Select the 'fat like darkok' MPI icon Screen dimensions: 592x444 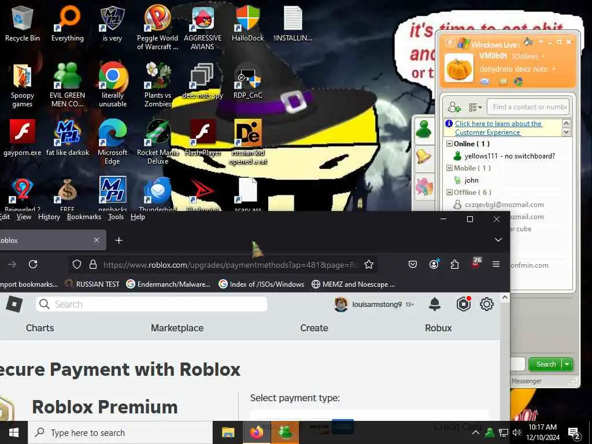pyautogui.click(x=68, y=138)
